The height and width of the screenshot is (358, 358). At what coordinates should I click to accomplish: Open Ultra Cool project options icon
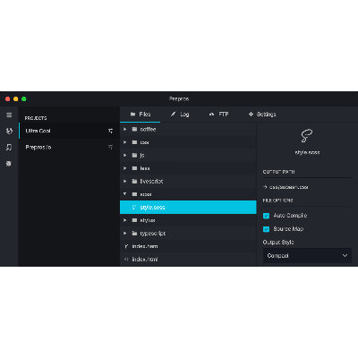(x=110, y=131)
